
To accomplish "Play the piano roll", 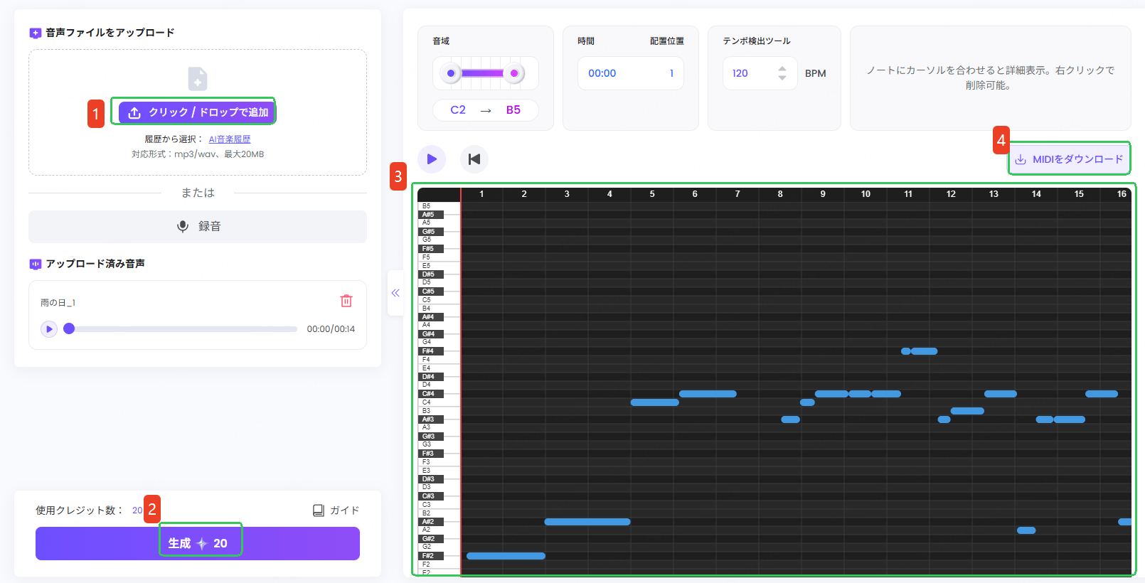I will pos(432,159).
